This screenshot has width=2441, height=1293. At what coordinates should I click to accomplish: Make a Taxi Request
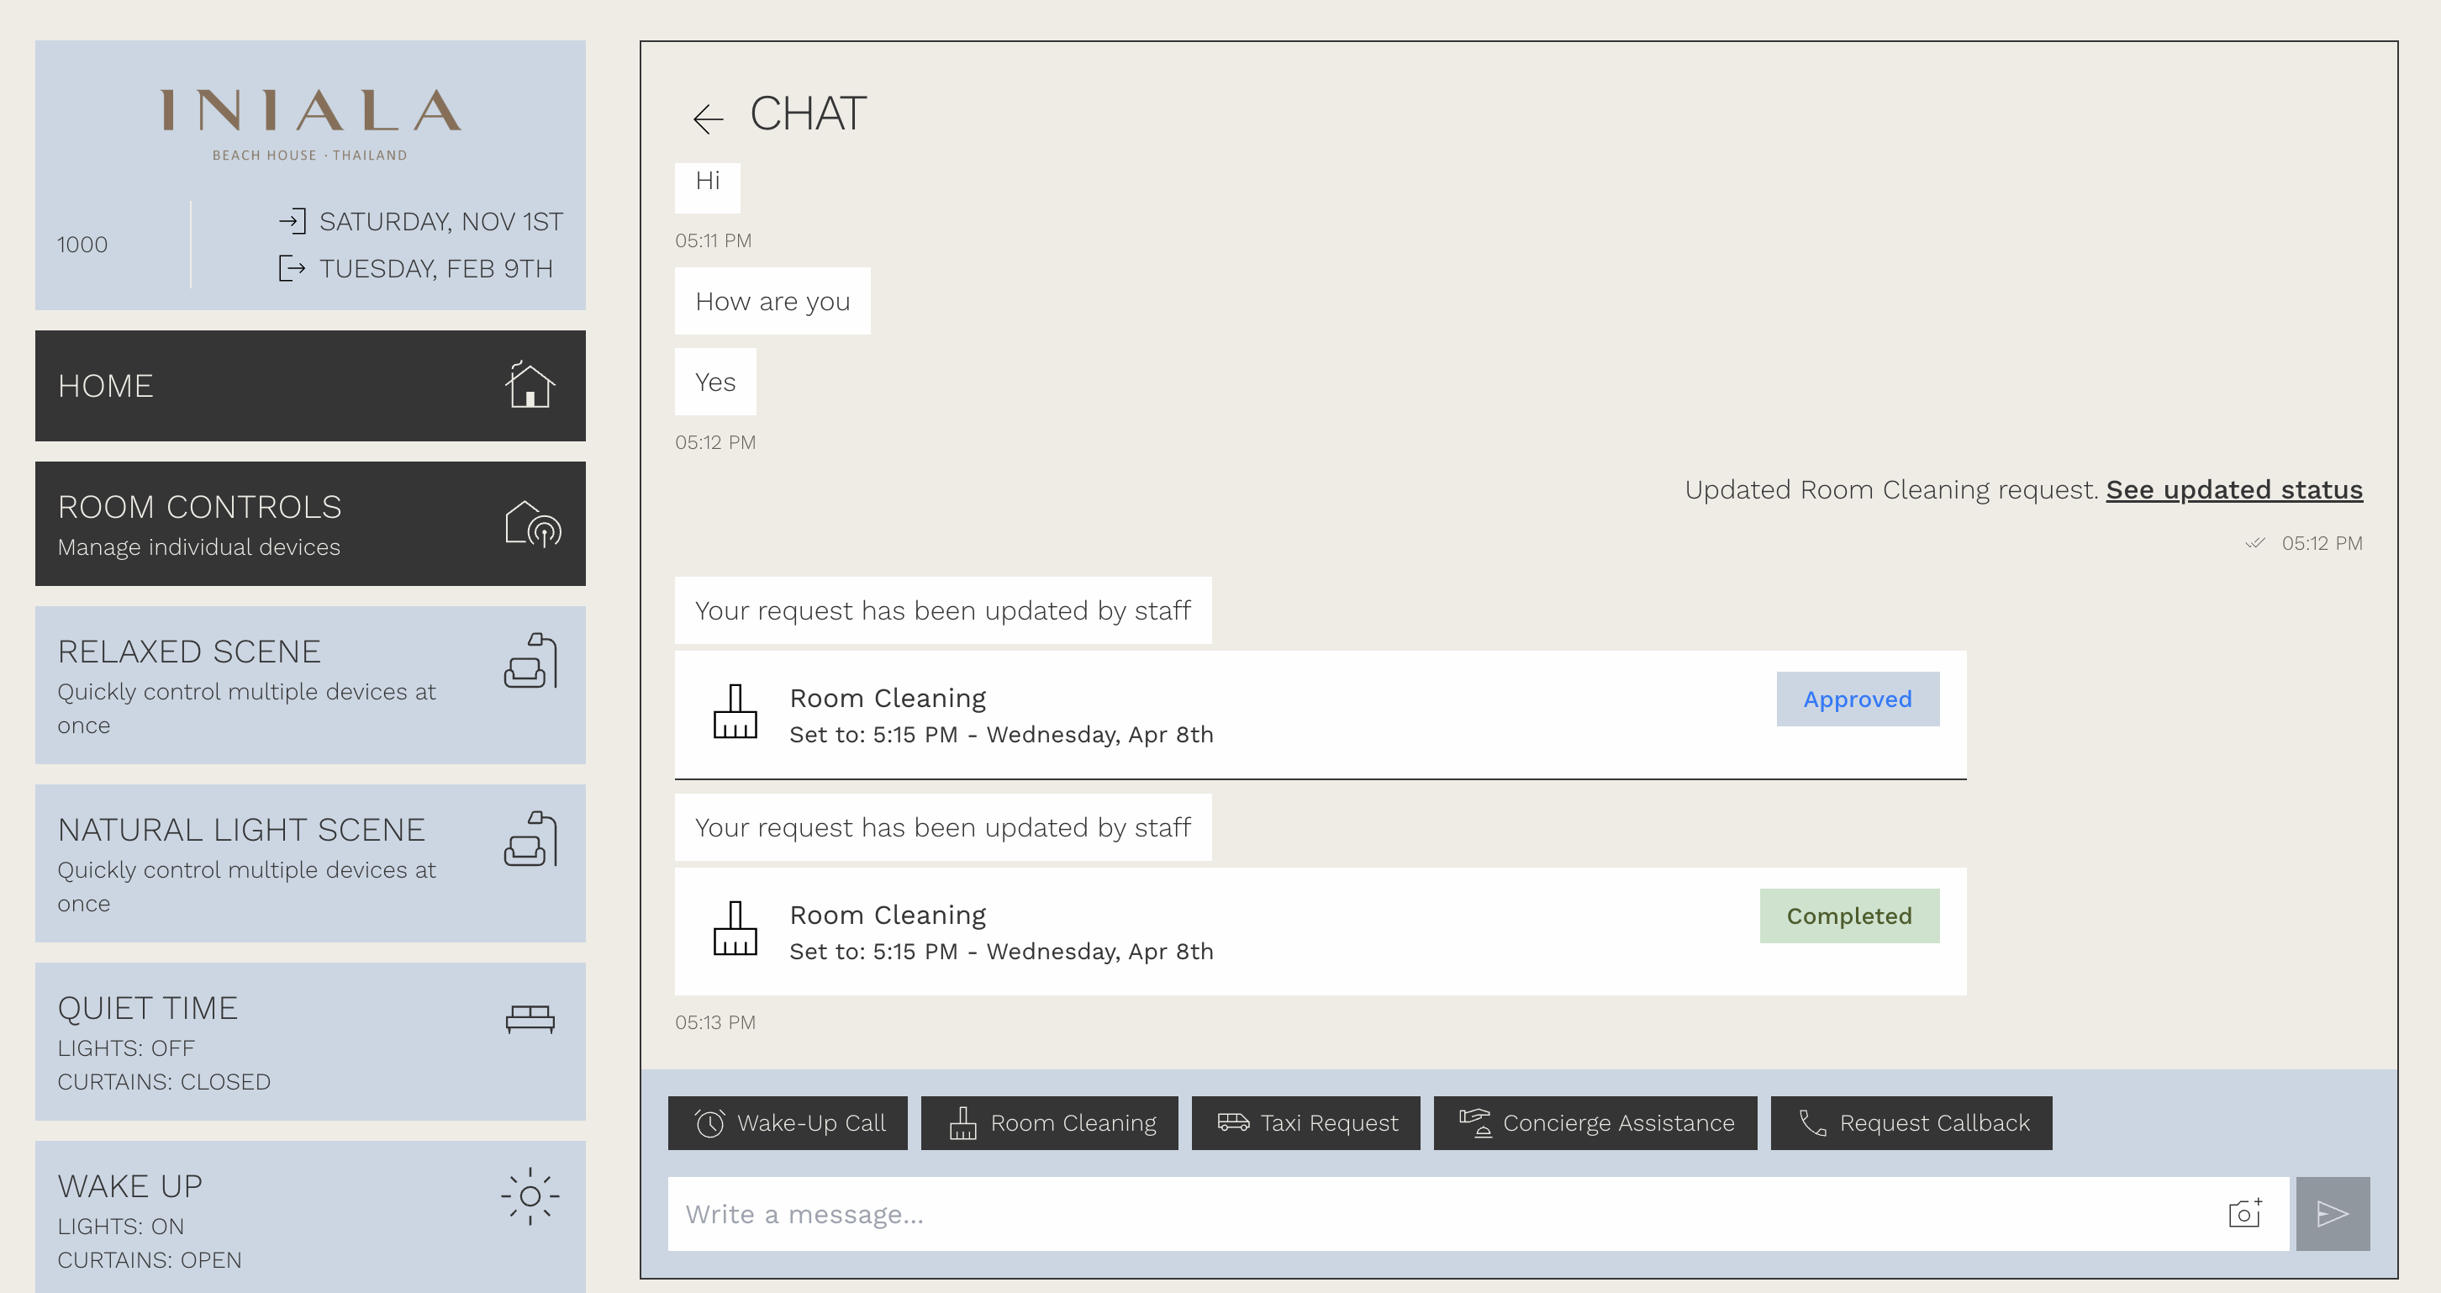(x=1305, y=1123)
